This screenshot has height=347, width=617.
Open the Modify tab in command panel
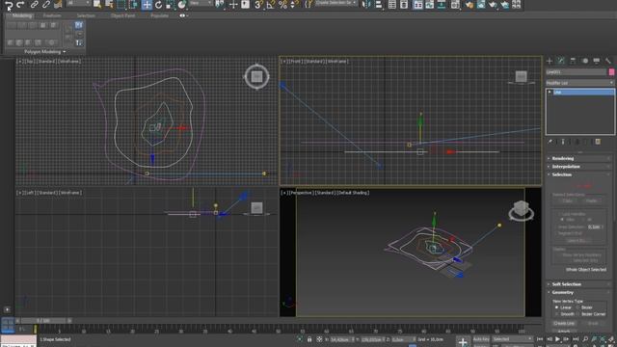point(561,61)
